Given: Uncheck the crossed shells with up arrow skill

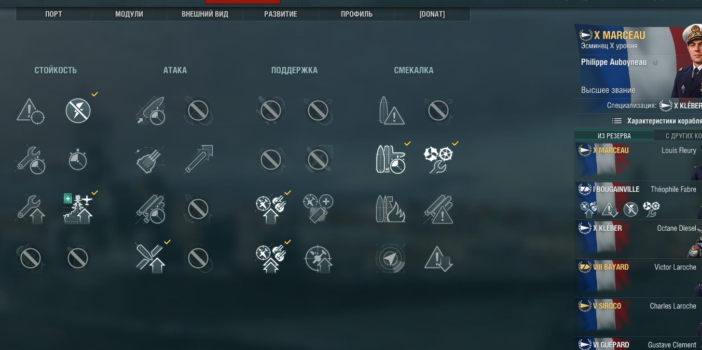Looking at the screenshot, I should click(x=150, y=258).
